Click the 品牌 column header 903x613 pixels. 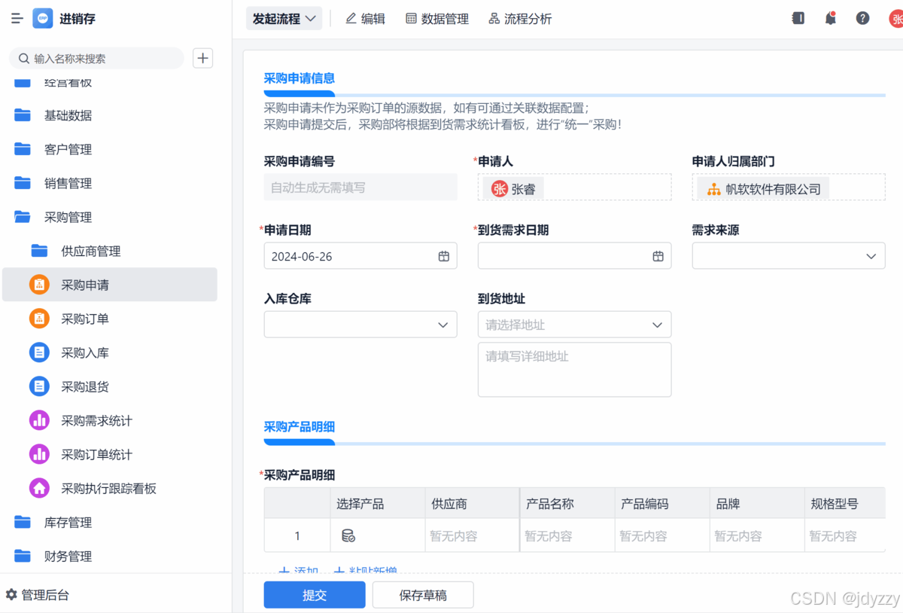point(756,503)
